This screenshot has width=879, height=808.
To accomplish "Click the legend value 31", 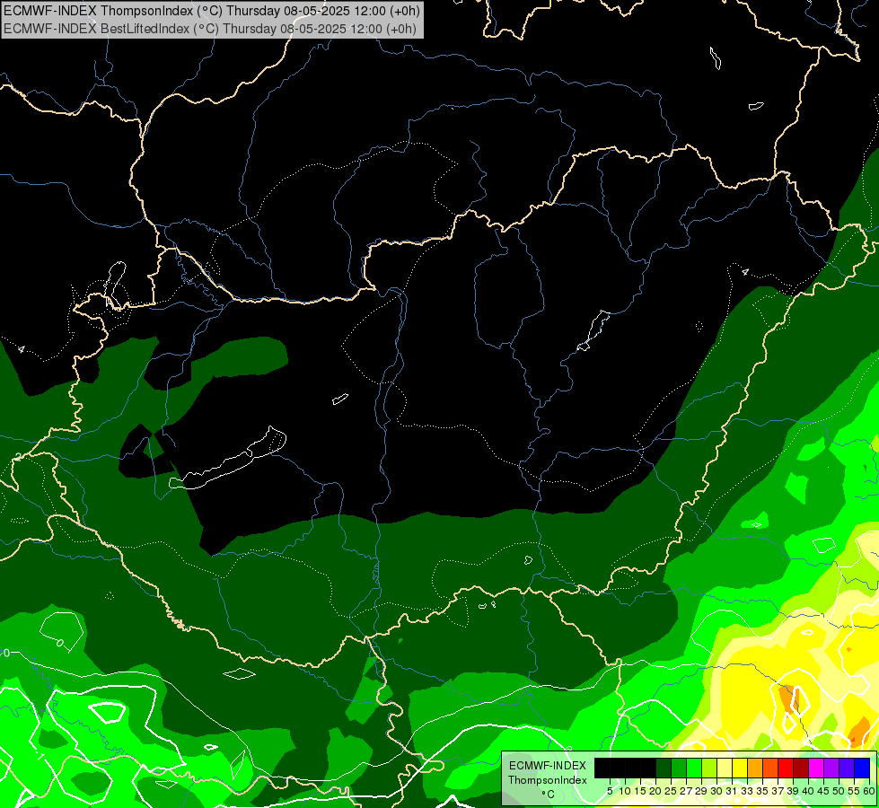I will pyautogui.click(x=731, y=791).
